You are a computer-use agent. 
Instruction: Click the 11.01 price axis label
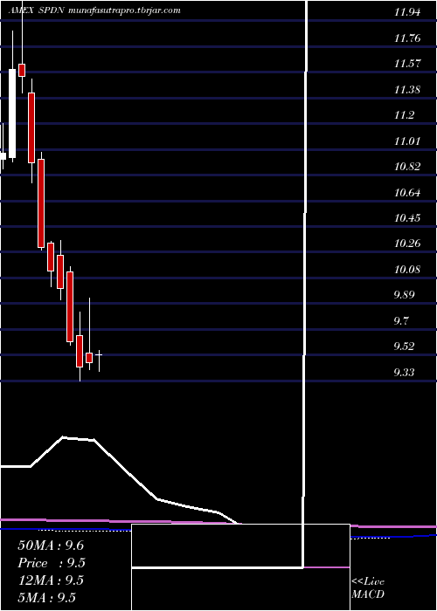(x=407, y=141)
